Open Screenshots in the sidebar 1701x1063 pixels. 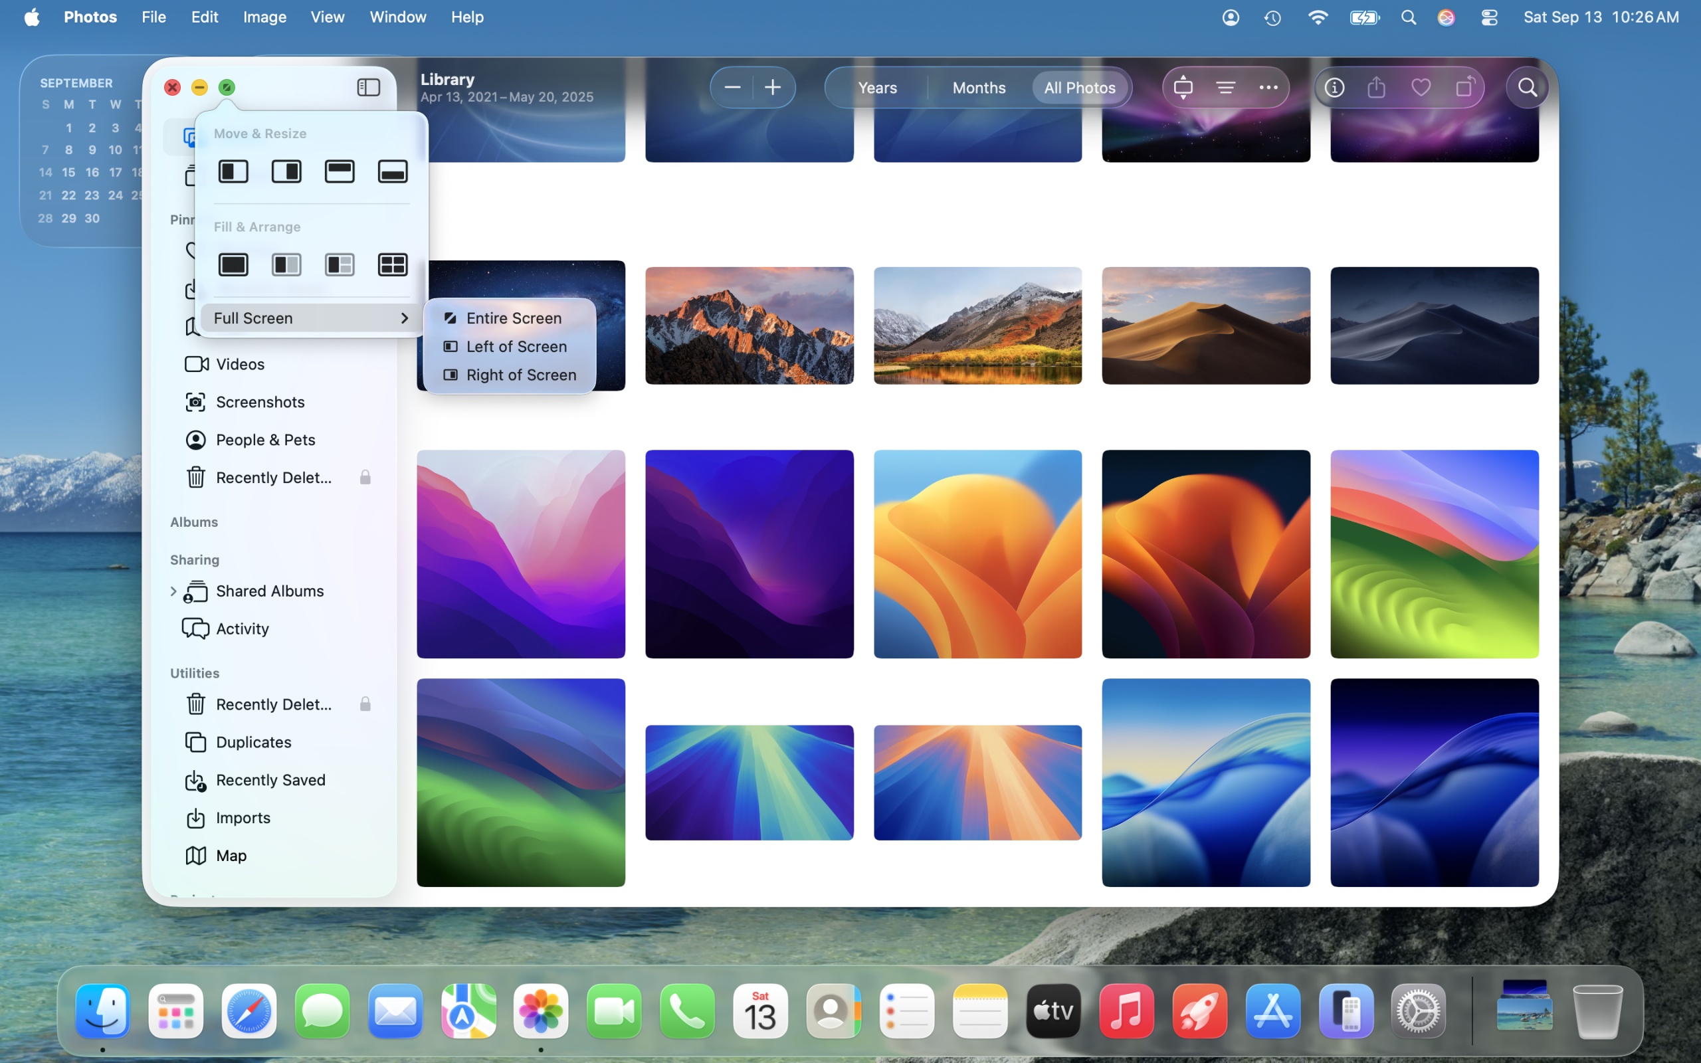pyautogui.click(x=260, y=402)
